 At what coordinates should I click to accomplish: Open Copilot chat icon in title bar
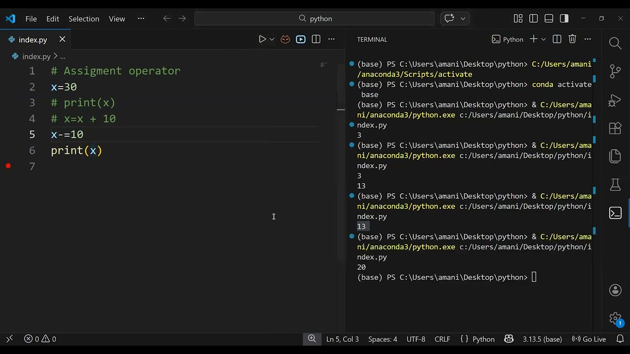[x=449, y=18]
